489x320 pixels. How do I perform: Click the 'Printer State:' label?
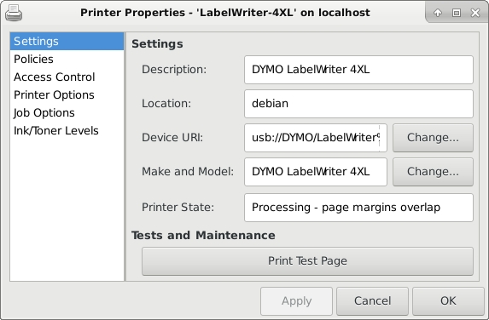[178, 208]
